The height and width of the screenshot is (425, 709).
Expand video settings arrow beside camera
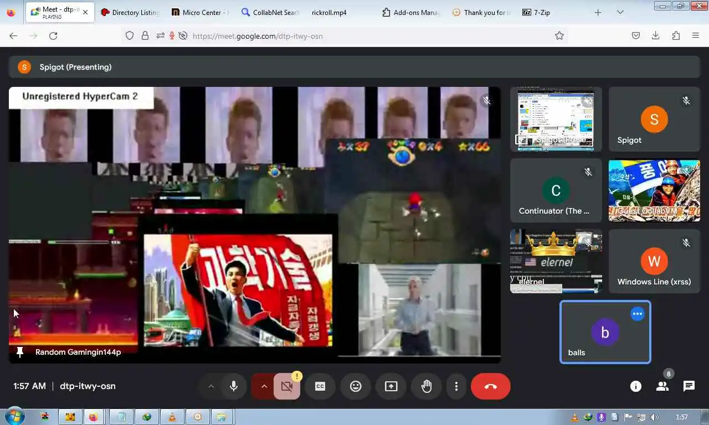coord(264,386)
